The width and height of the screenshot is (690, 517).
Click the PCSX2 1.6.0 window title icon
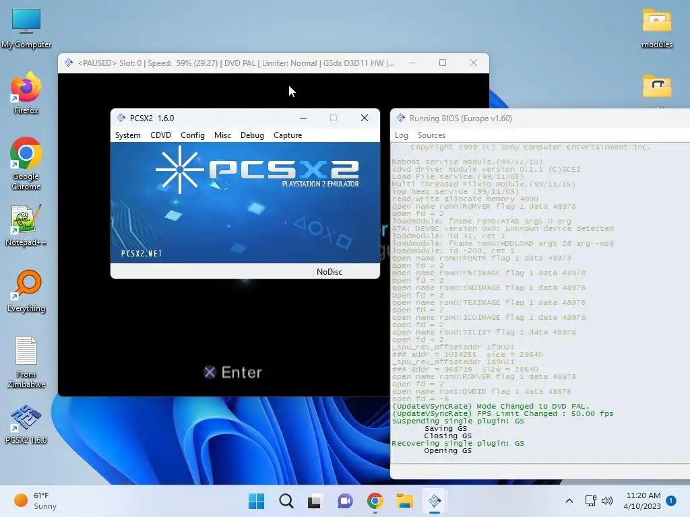coord(121,118)
